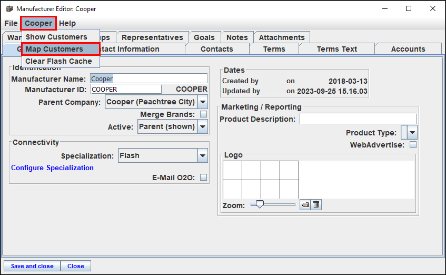Click the updated timestamp 2023-09-25 15.16.03

tap(332, 91)
